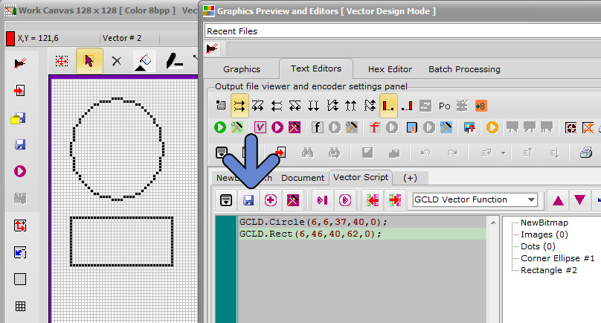Click the save-as folder floppy sidebar icon
Image resolution: width=601 pixels, height=323 pixels.
[19, 118]
